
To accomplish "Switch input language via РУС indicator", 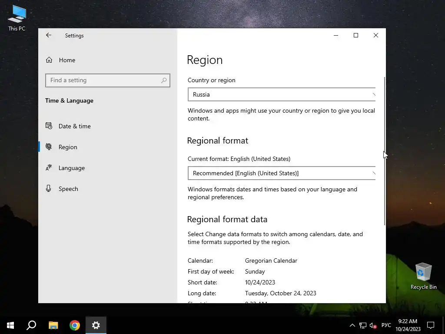I will pos(386,325).
